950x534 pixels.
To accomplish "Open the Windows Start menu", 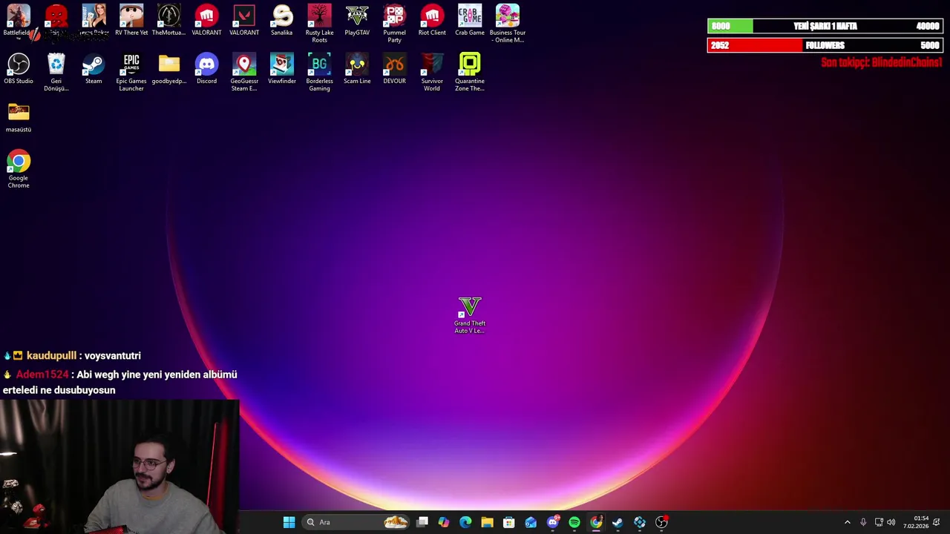I will (289, 522).
